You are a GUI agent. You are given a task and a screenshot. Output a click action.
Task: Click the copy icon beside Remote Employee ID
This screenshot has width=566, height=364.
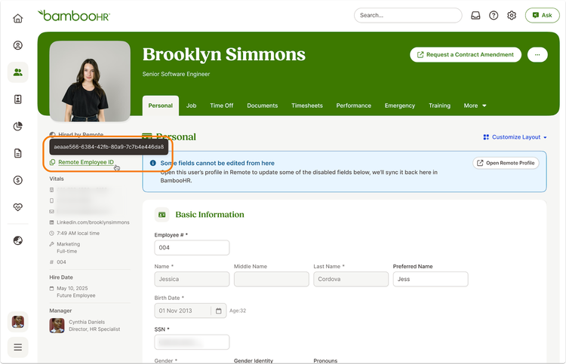click(x=52, y=162)
